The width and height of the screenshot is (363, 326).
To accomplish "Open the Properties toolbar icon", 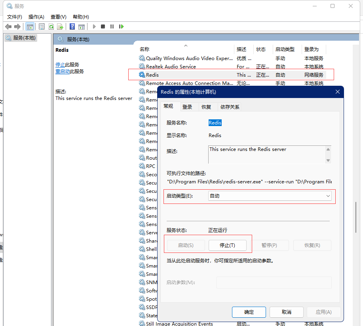I will tap(42, 26).
